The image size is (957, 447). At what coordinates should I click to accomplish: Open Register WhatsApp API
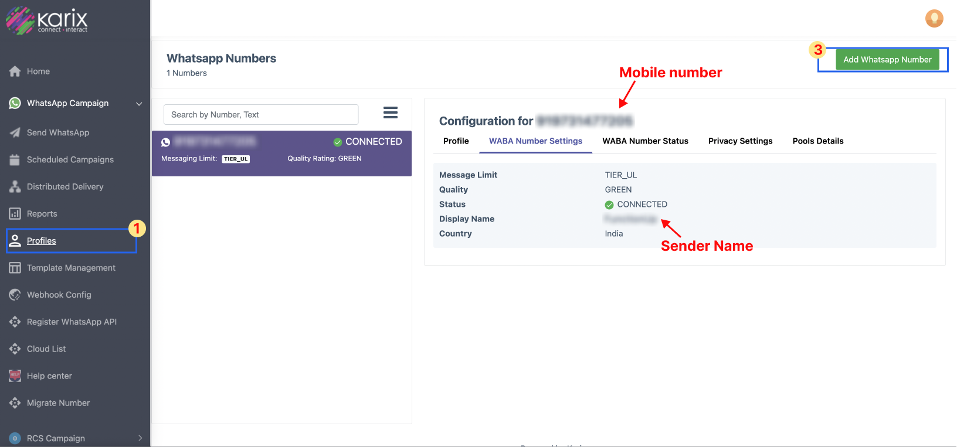click(x=72, y=322)
